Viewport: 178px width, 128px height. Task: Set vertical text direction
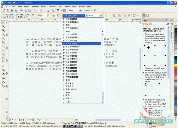147,15
